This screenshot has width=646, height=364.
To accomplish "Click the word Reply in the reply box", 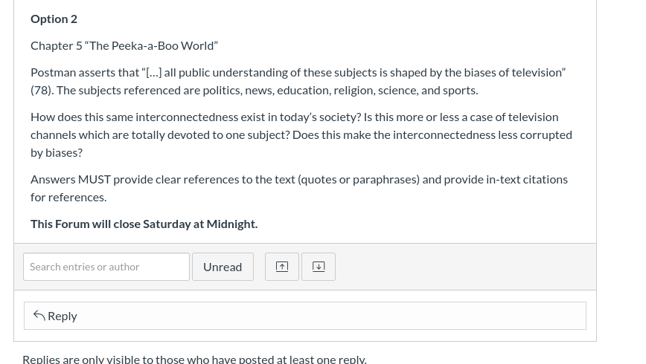I will click(63, 316).
